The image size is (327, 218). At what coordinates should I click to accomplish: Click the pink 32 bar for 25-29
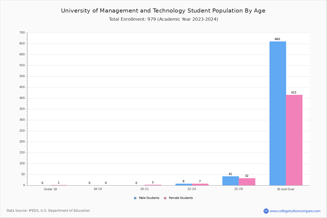click(247, 182)
